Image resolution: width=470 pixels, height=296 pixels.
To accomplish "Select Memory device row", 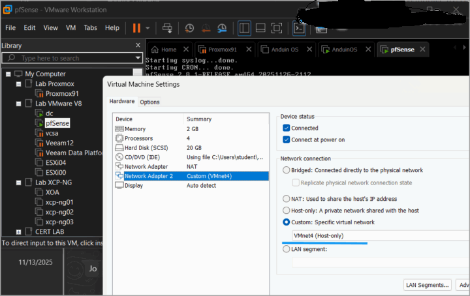I will 191,129.
